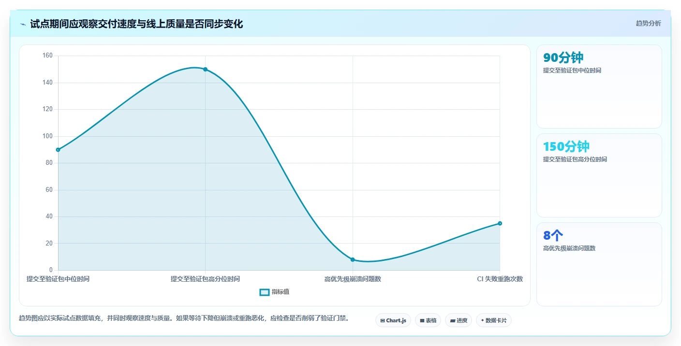Image resolution: width=681 pixels, height=346 pixels.
Task: Select the 进度 chip
Action: coord(459,320)
